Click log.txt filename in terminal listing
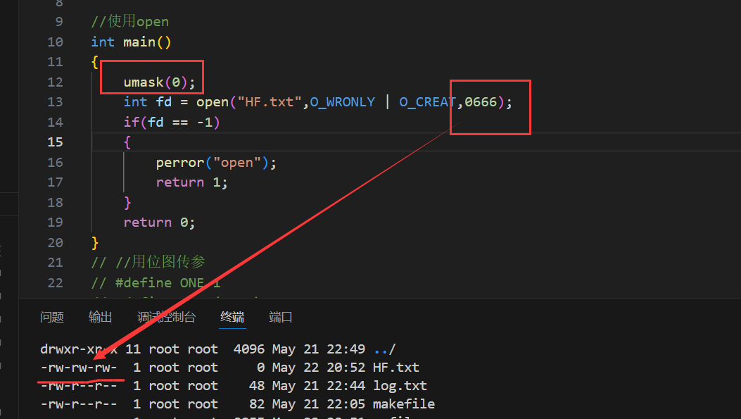 (400, 386)
